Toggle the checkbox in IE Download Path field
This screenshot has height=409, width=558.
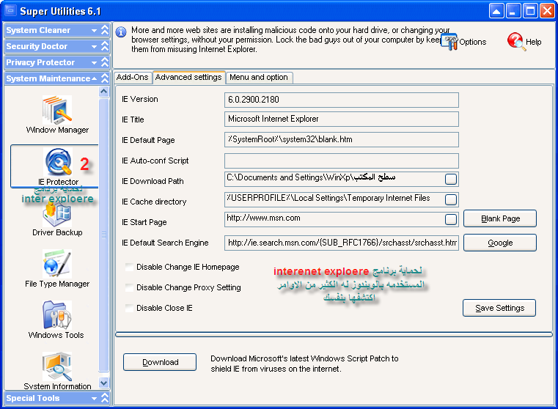[451, 179]
